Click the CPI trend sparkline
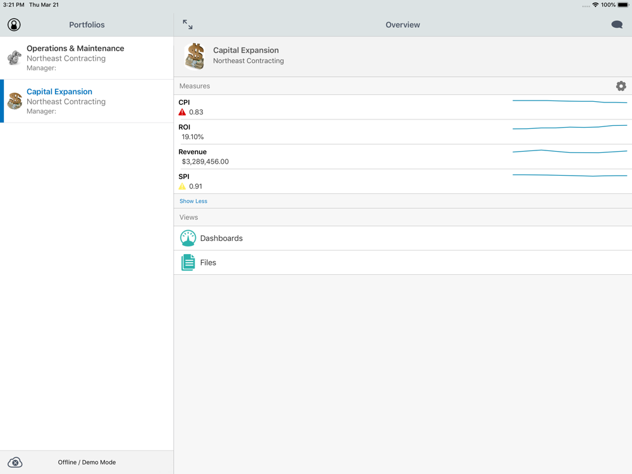This screenshot has width=632, height=474. [x=569, y=101]
